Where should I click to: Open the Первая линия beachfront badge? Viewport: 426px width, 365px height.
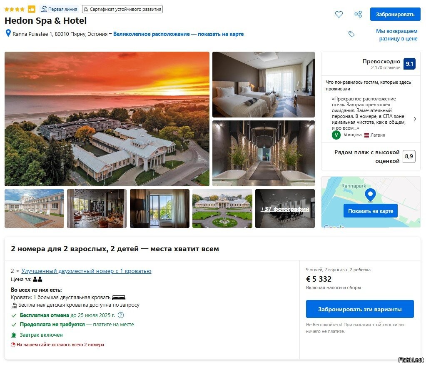click(59, 9)
